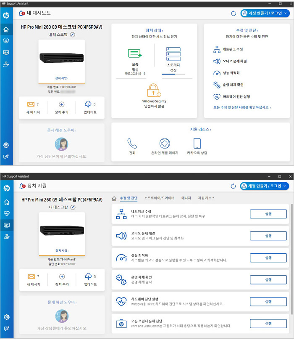This screenshot has width=294, height=340.
Task: Expand 계정 만들기 / 로그인 dropdown in top window
Action: coord(286,13)
